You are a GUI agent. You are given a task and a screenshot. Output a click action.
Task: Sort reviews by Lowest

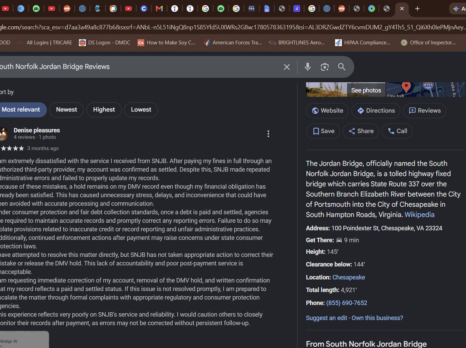141,109
